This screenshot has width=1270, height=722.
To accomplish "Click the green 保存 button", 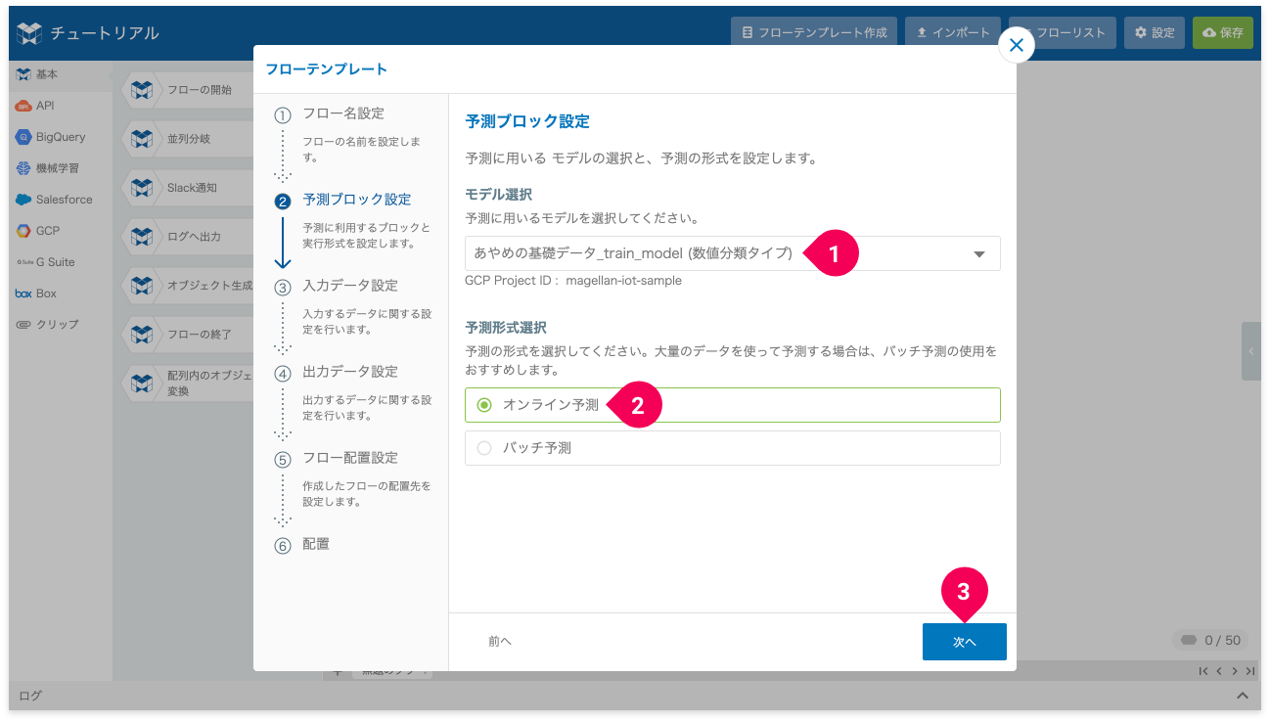I will click(1222, 32).
